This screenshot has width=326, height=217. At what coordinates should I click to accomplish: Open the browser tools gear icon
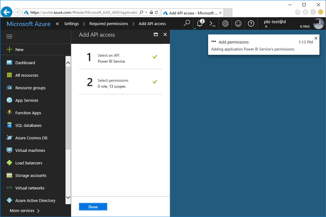313,12
